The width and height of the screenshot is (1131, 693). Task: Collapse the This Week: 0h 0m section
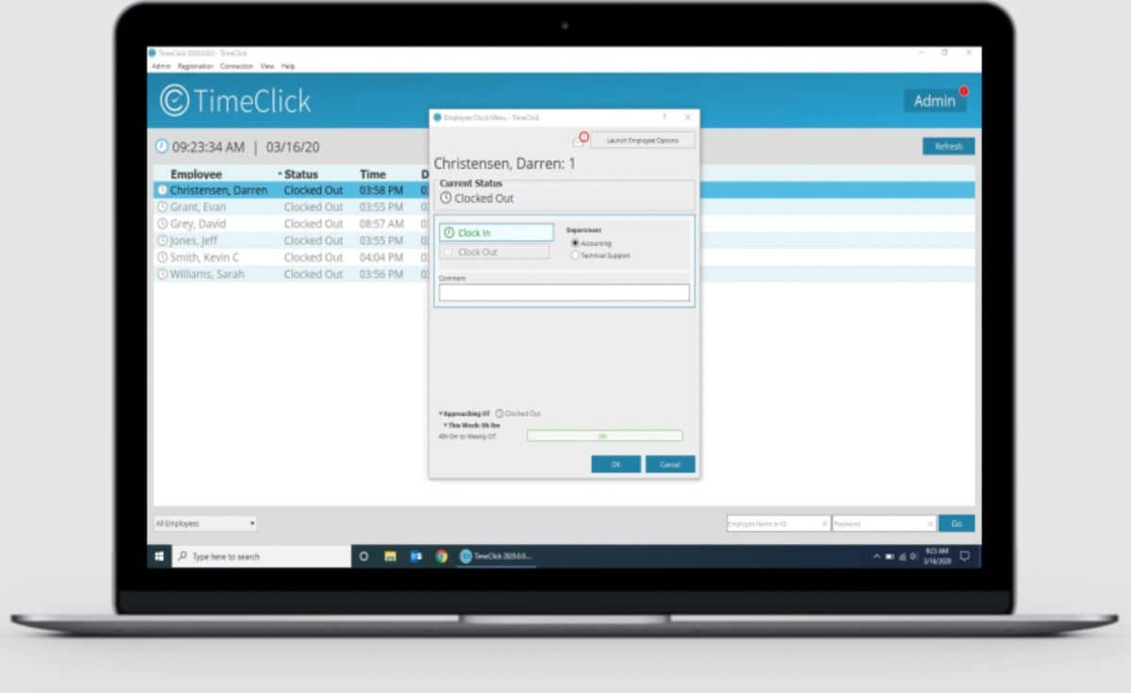pos(447,424)
